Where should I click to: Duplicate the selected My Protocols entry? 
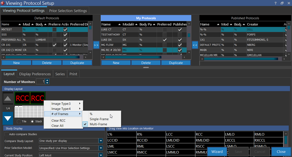(x=176, y=63)
